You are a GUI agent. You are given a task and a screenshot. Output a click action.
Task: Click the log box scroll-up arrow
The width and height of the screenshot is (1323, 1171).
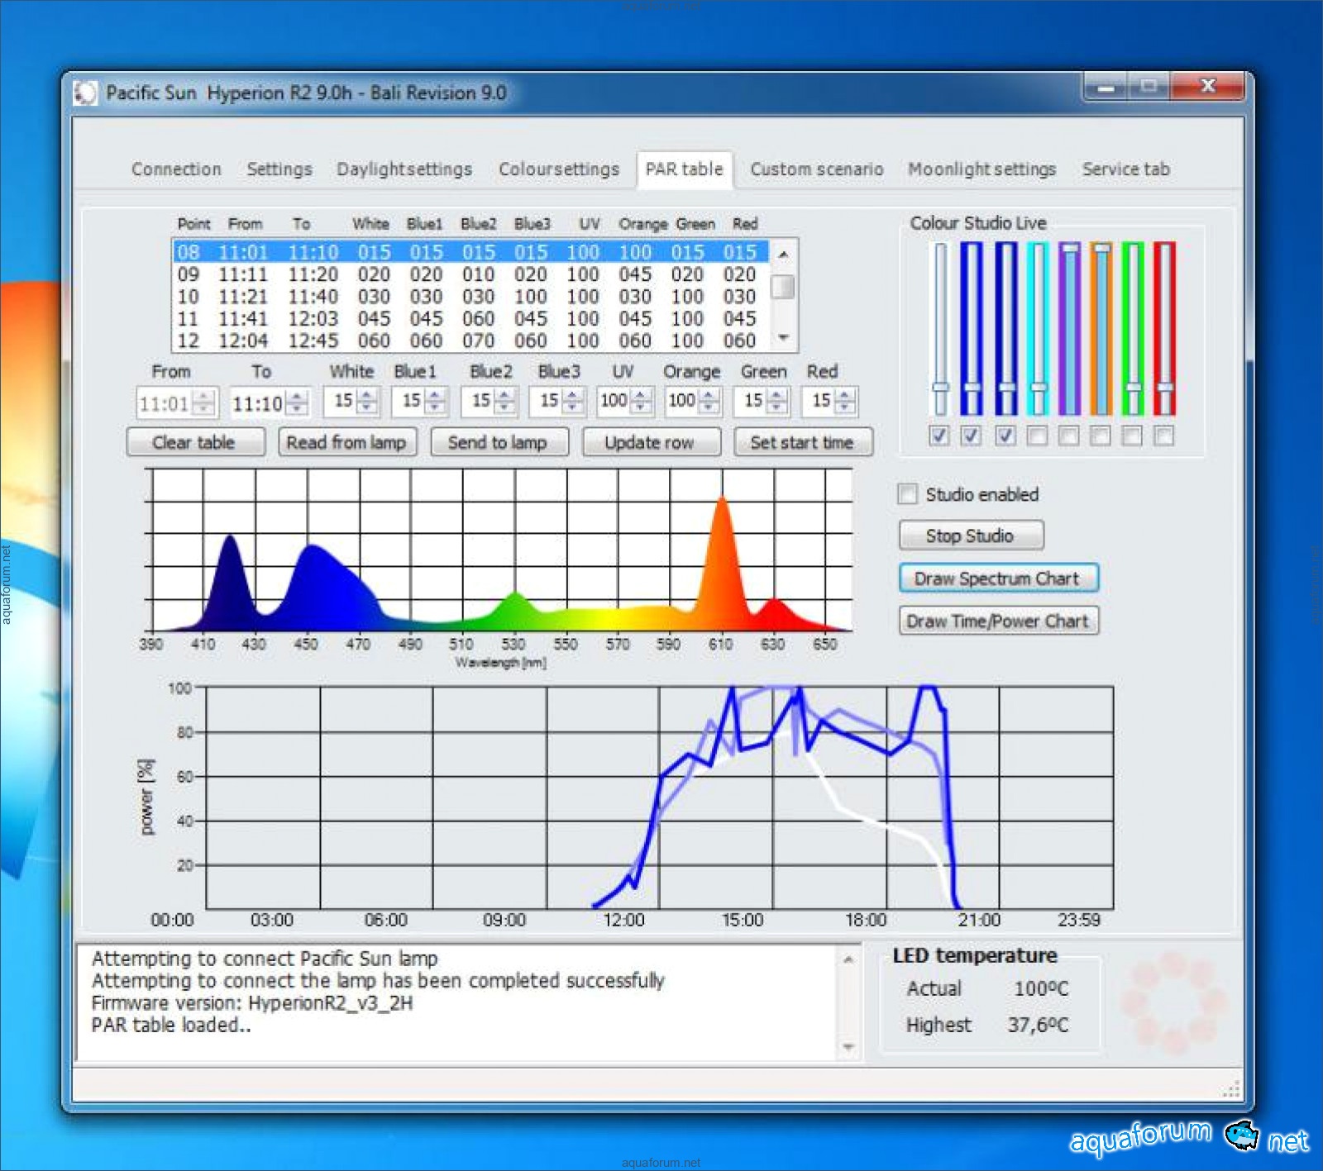[x=848, y=959]
